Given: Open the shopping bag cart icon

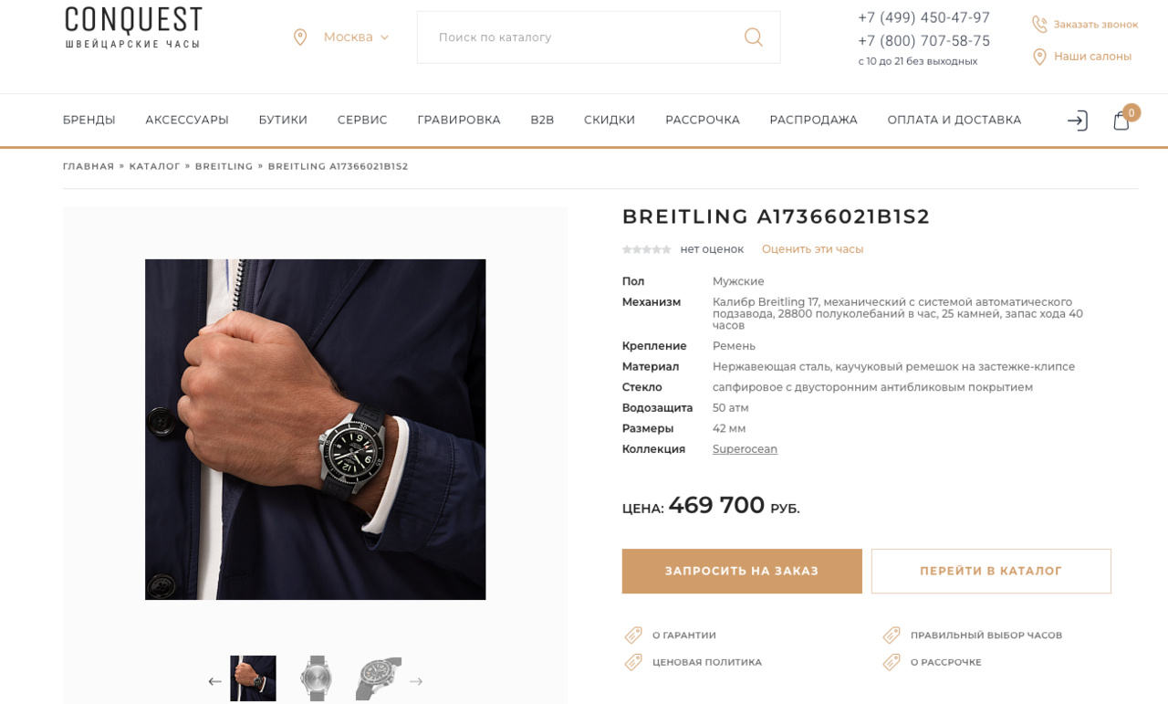Looking at the screenshot, I should 1121,121.
